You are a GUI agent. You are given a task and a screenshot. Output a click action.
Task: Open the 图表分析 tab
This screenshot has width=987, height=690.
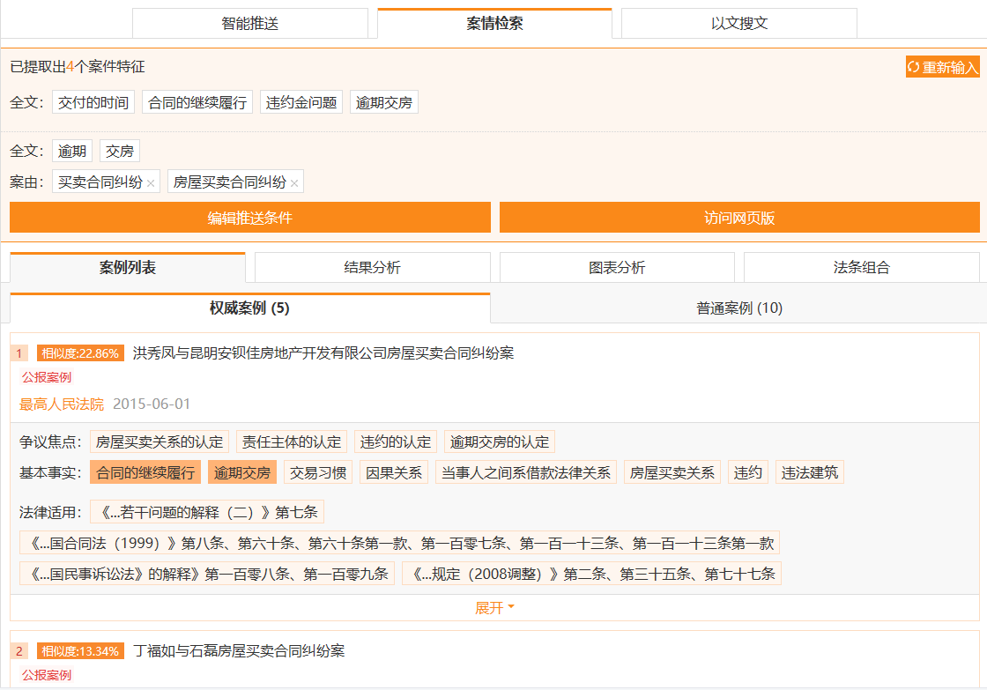[x=617, y=268]
